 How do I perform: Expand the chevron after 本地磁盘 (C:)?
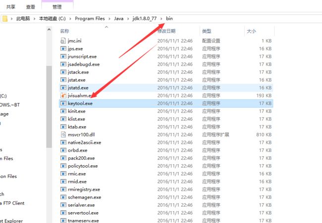(70, 19)
